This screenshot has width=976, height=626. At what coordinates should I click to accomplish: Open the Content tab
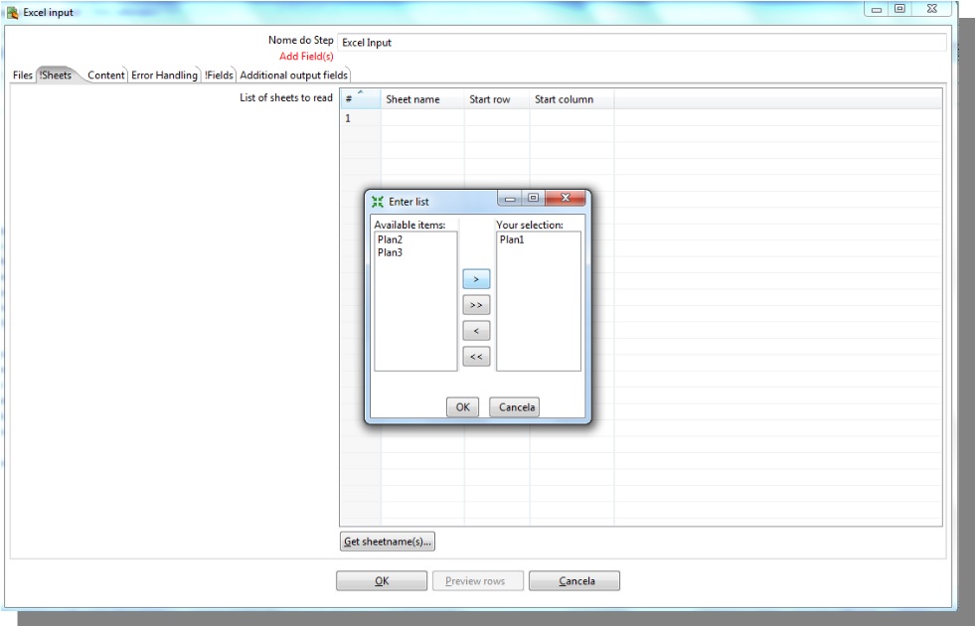[x=105, y=76]
